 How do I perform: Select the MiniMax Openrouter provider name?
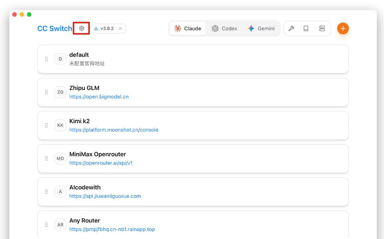click(97, 154)
